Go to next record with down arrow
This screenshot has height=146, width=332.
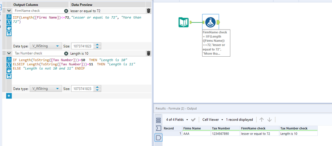coord(269,120)
